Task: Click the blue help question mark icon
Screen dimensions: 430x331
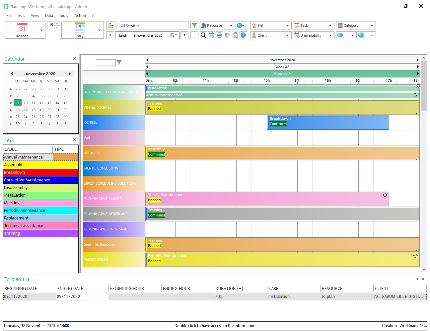Action: tap(243, 35)
